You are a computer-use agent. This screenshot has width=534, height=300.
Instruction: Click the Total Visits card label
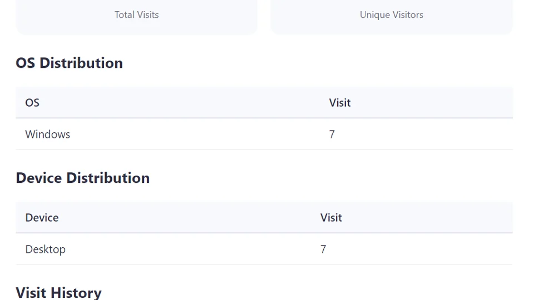pyautogui.click(x=137, y=14)
